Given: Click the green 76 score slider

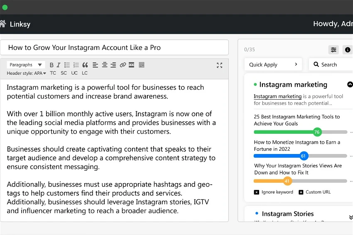Looking at the screenshot, I should pyautogui.click(x=317, y=132).
